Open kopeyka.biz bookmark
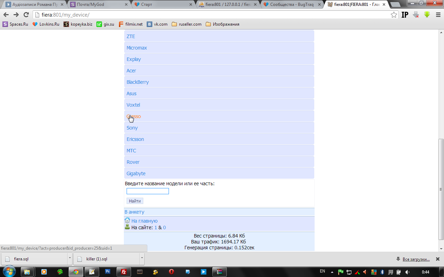 [78, 24]
